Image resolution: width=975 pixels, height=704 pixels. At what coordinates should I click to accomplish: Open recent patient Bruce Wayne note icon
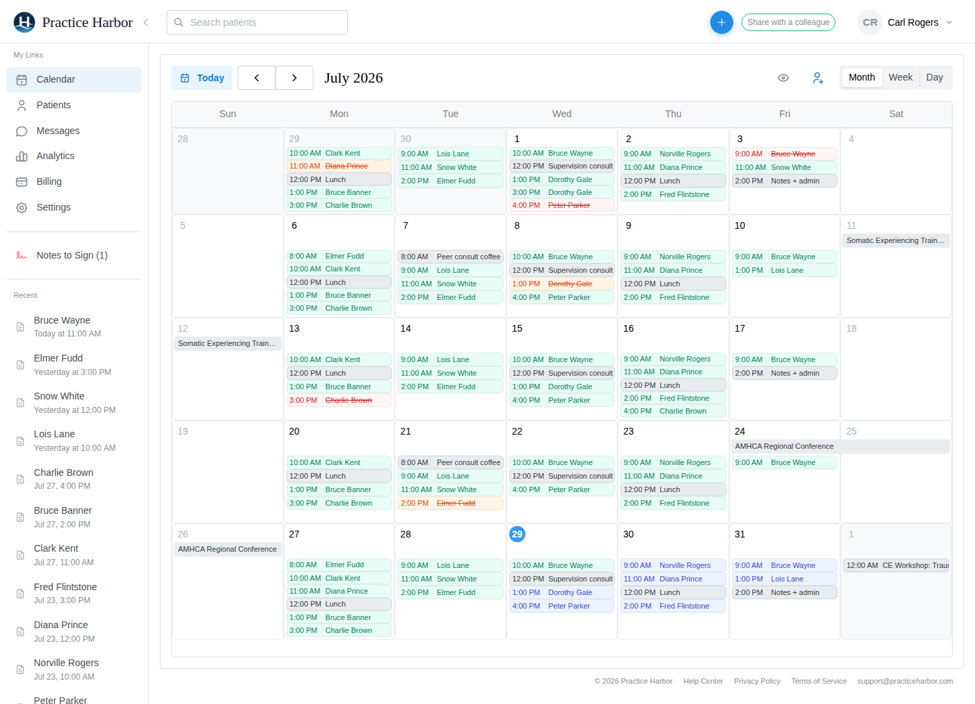pos(20,327)
